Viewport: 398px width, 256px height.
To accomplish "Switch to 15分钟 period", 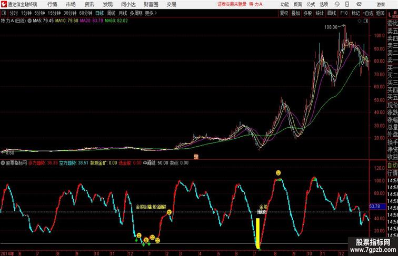I will [54, 13].
